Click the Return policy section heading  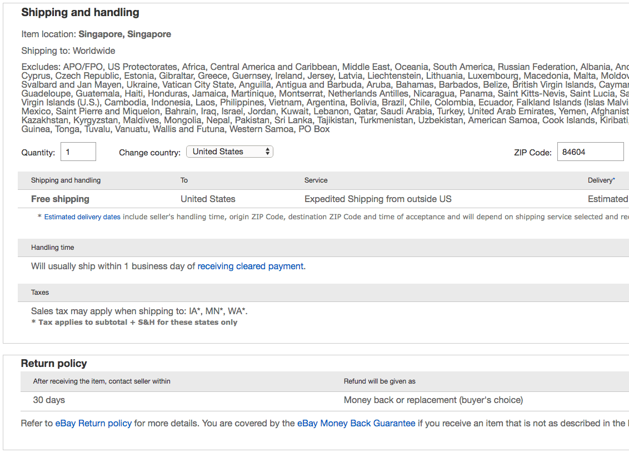pos(54,364)
